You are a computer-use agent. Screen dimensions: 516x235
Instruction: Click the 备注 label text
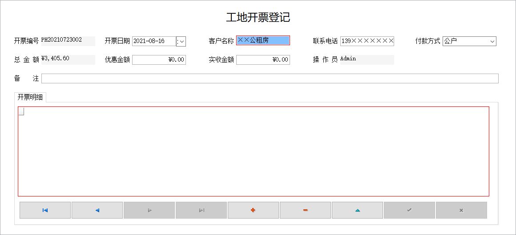[26, 78]
